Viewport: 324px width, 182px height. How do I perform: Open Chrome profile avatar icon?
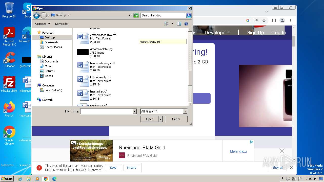282,20
